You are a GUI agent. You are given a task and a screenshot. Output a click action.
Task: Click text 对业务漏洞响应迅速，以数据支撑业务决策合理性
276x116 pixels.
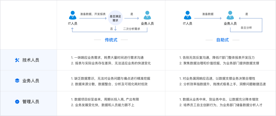(219, 79)
